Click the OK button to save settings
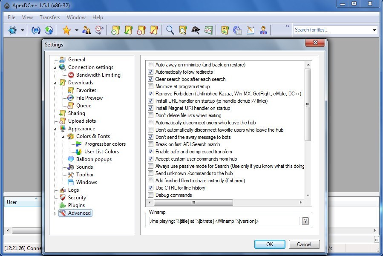Viewport: 383px width, 256px height. 269,244
